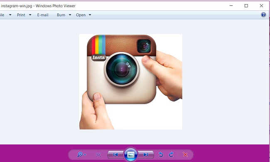This screenshot has height=162, width=270.
Task: Click the Actual Size button
Action: click(x=98, y=155)
